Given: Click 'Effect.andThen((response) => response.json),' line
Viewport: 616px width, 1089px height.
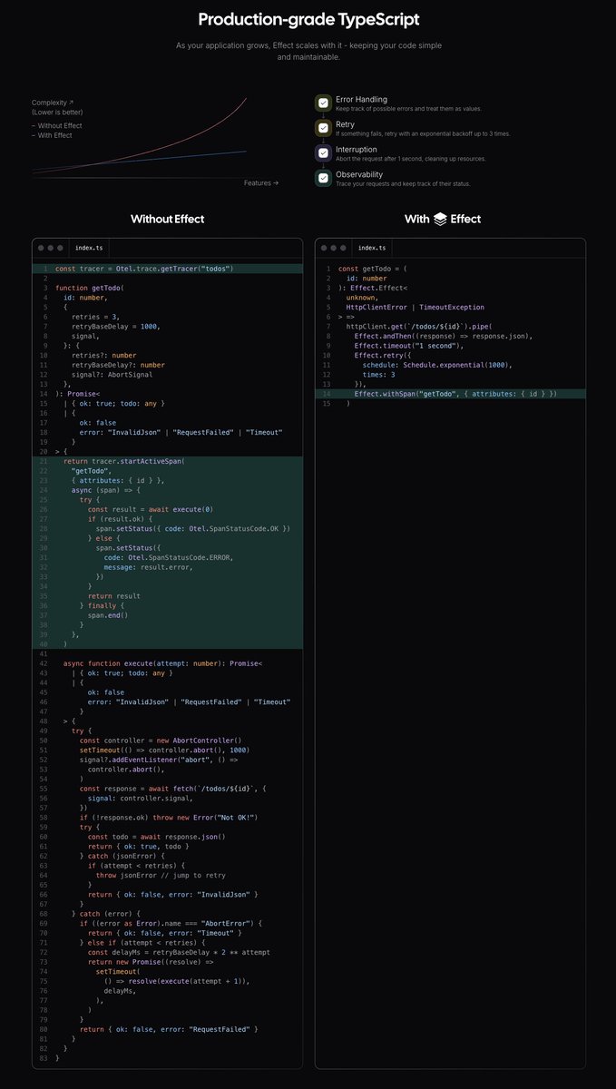Looking at the screenshot, I should (x=444, y=336).
